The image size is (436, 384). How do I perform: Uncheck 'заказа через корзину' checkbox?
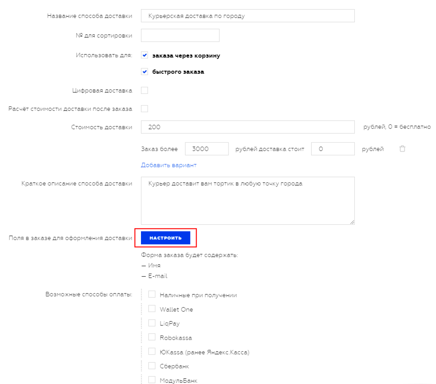click(144, 55)
